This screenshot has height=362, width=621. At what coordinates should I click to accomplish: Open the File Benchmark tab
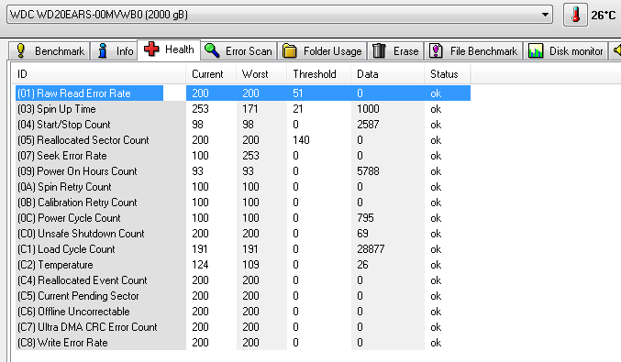click(x=473, y=51)
